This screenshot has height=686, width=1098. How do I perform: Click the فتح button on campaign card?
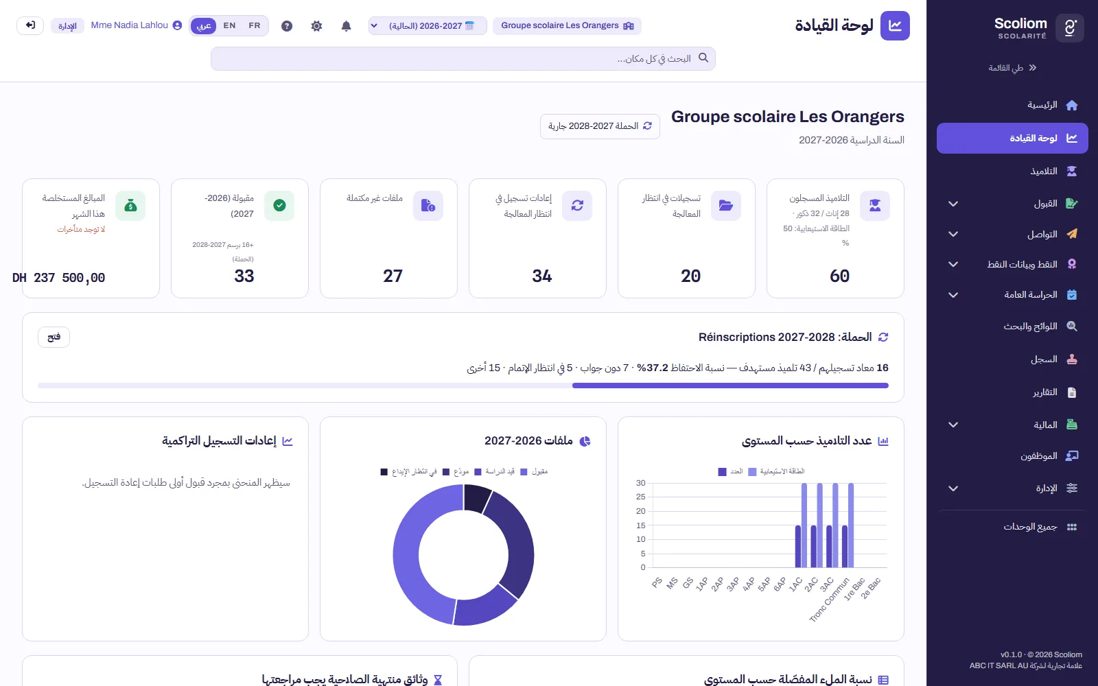click(54, 337)
